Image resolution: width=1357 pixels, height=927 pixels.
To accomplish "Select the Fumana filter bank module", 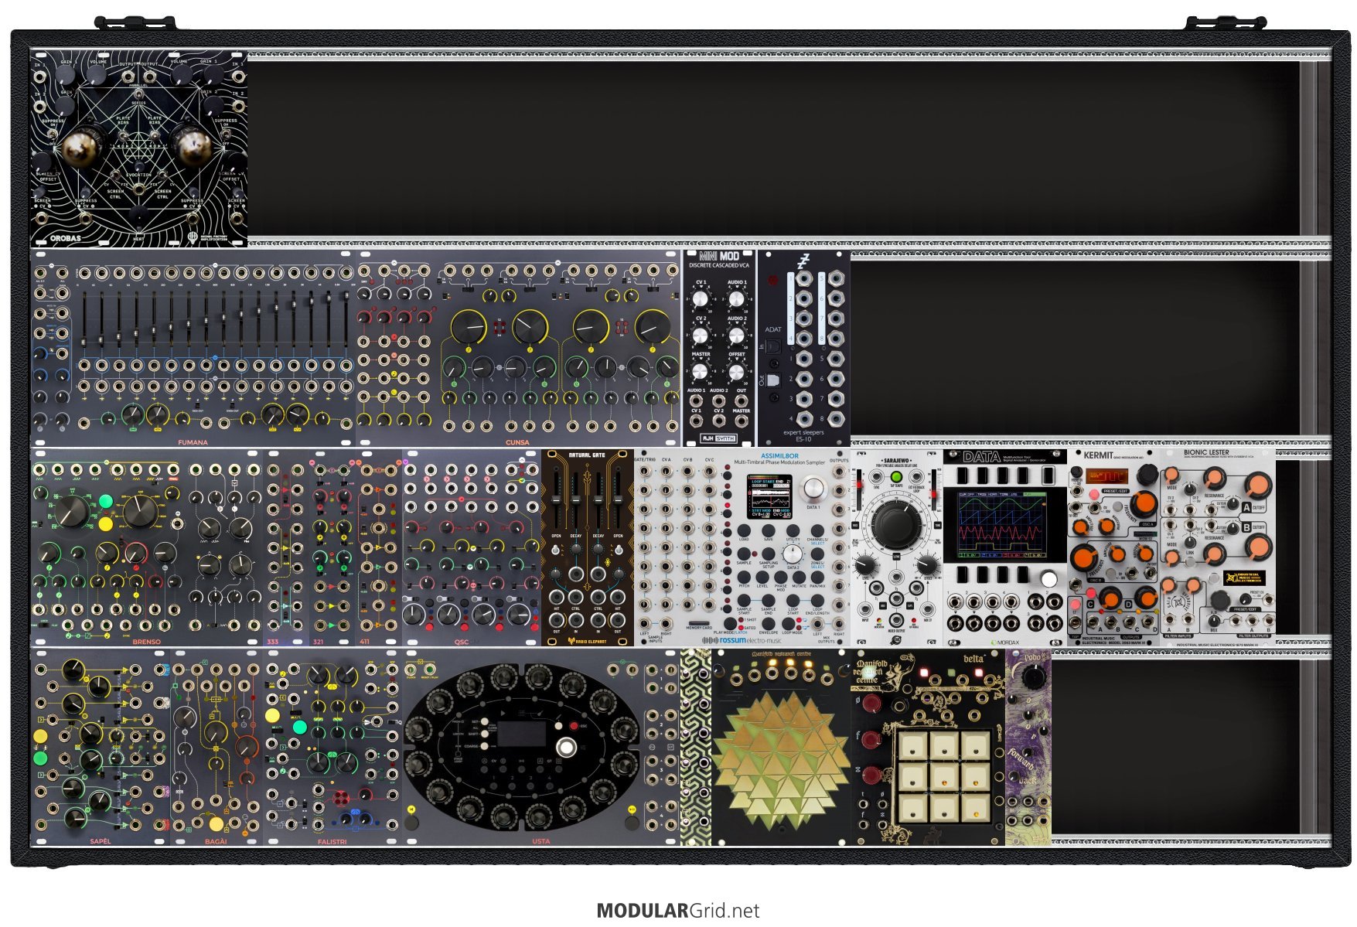I will pyautogui.click(x=193, y=348).
